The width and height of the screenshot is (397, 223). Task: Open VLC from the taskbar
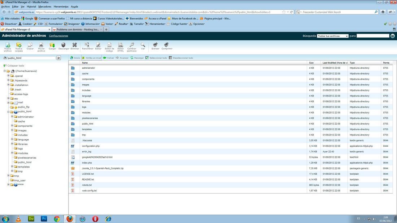click(x=18, y=219)
